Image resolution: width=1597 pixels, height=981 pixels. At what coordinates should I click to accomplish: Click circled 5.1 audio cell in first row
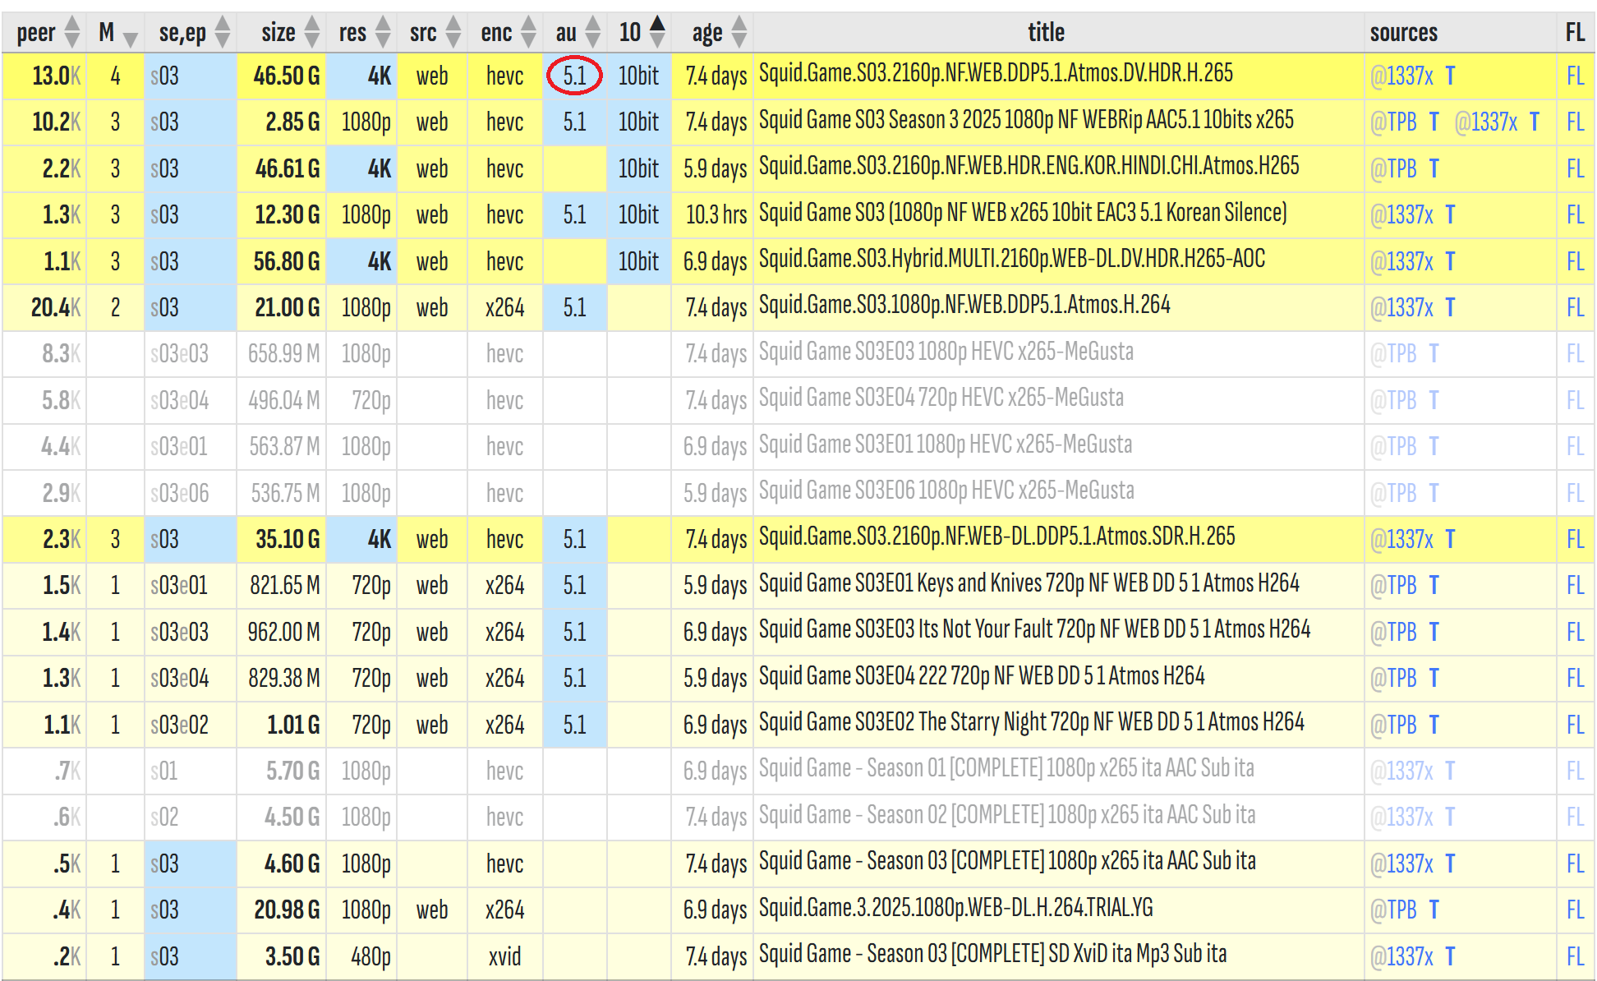coord(574,76)
